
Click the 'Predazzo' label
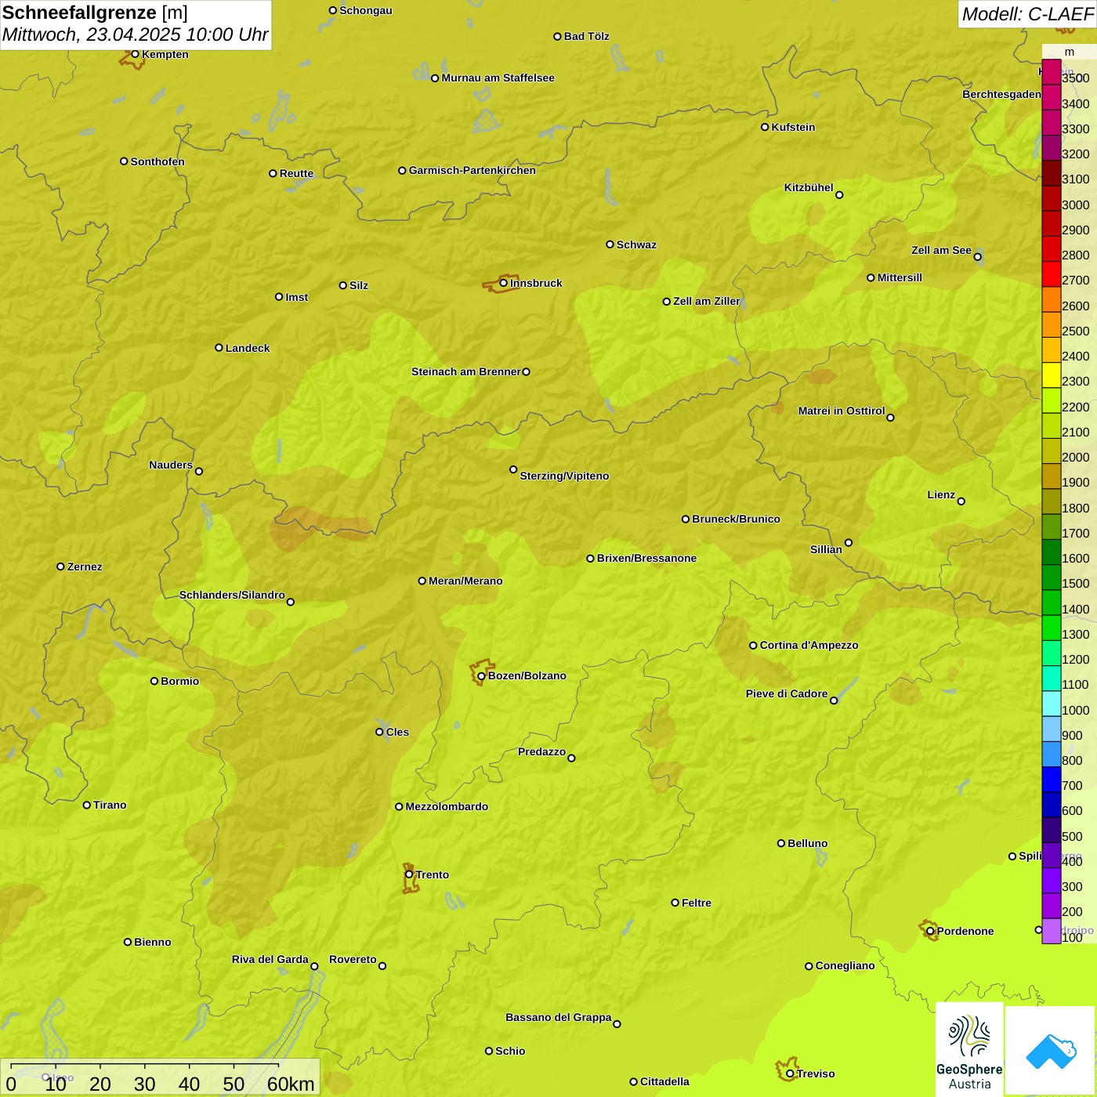point(541,751)
